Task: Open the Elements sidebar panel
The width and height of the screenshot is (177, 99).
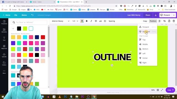Action: point(4,31)
